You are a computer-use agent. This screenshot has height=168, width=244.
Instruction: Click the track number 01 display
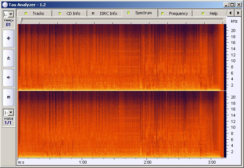pyautogui.click(x=8, y=24)
